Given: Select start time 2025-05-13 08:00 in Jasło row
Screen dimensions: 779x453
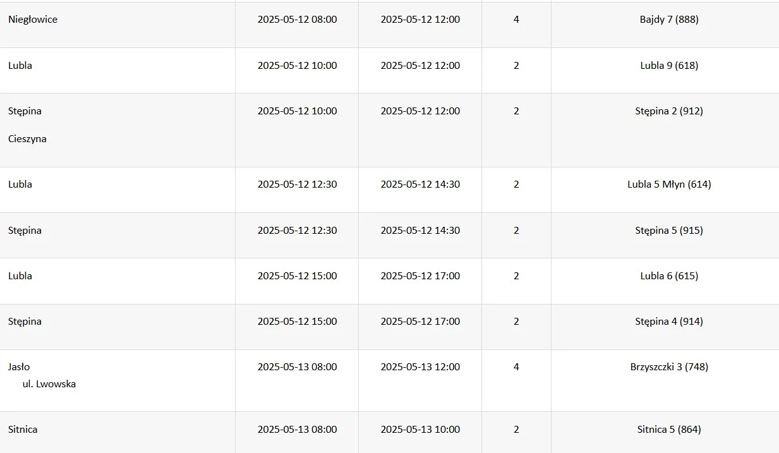Looking at the screenshot, I should click(x=297, y=367).
